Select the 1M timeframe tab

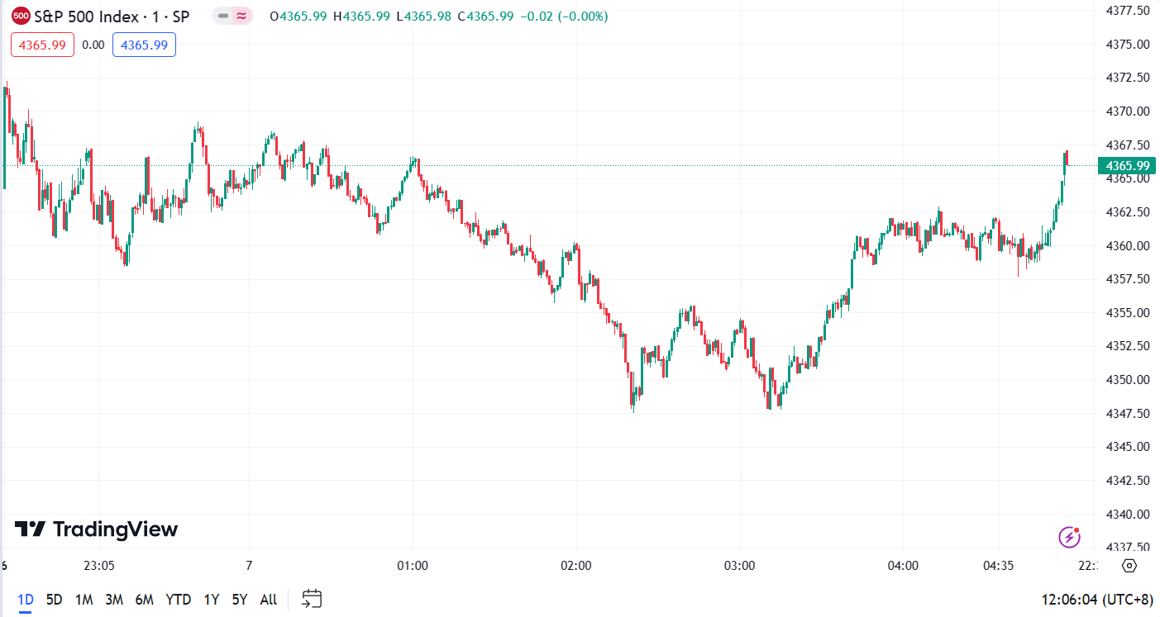click(x=84, y=600)
